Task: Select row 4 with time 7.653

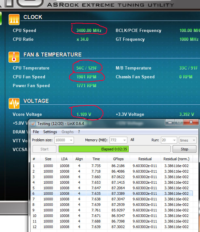Action: click(x=112, y=182)
